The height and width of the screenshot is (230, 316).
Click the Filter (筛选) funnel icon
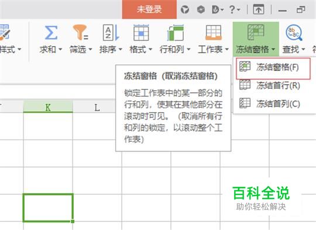81,32
